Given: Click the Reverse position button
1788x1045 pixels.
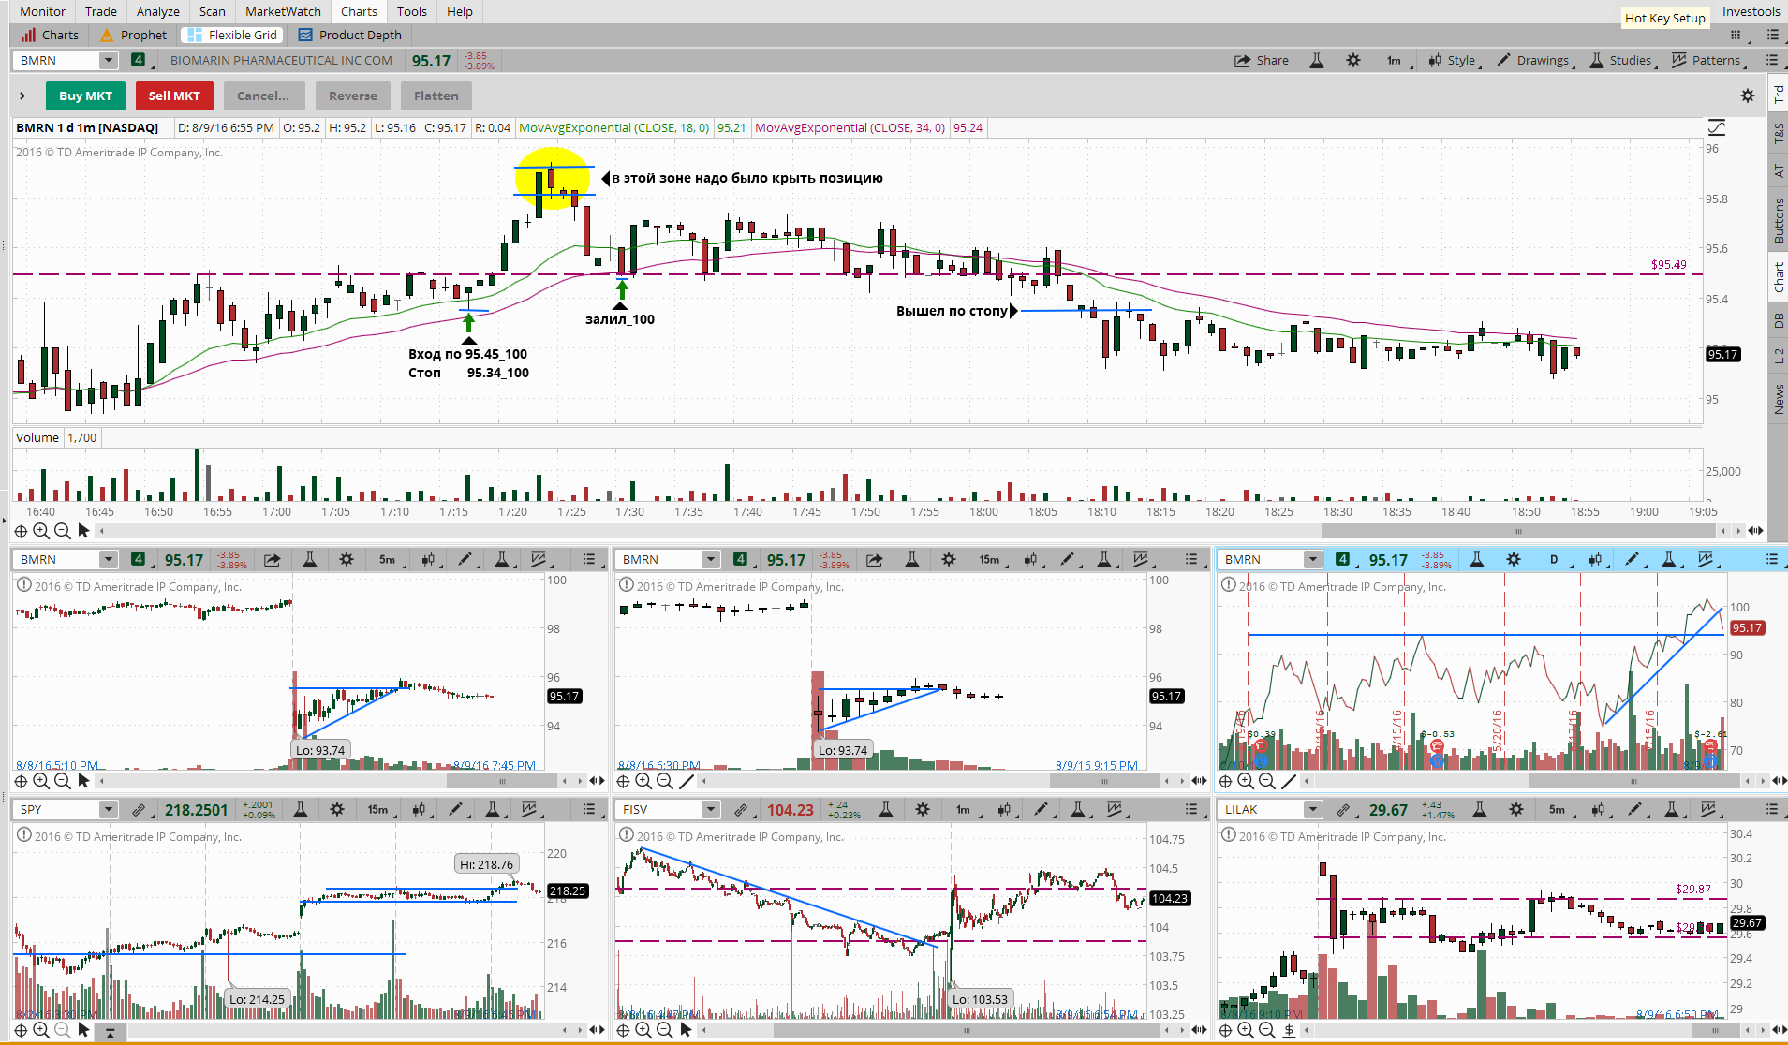Looking at the screenshot, I should pos(353,96).
